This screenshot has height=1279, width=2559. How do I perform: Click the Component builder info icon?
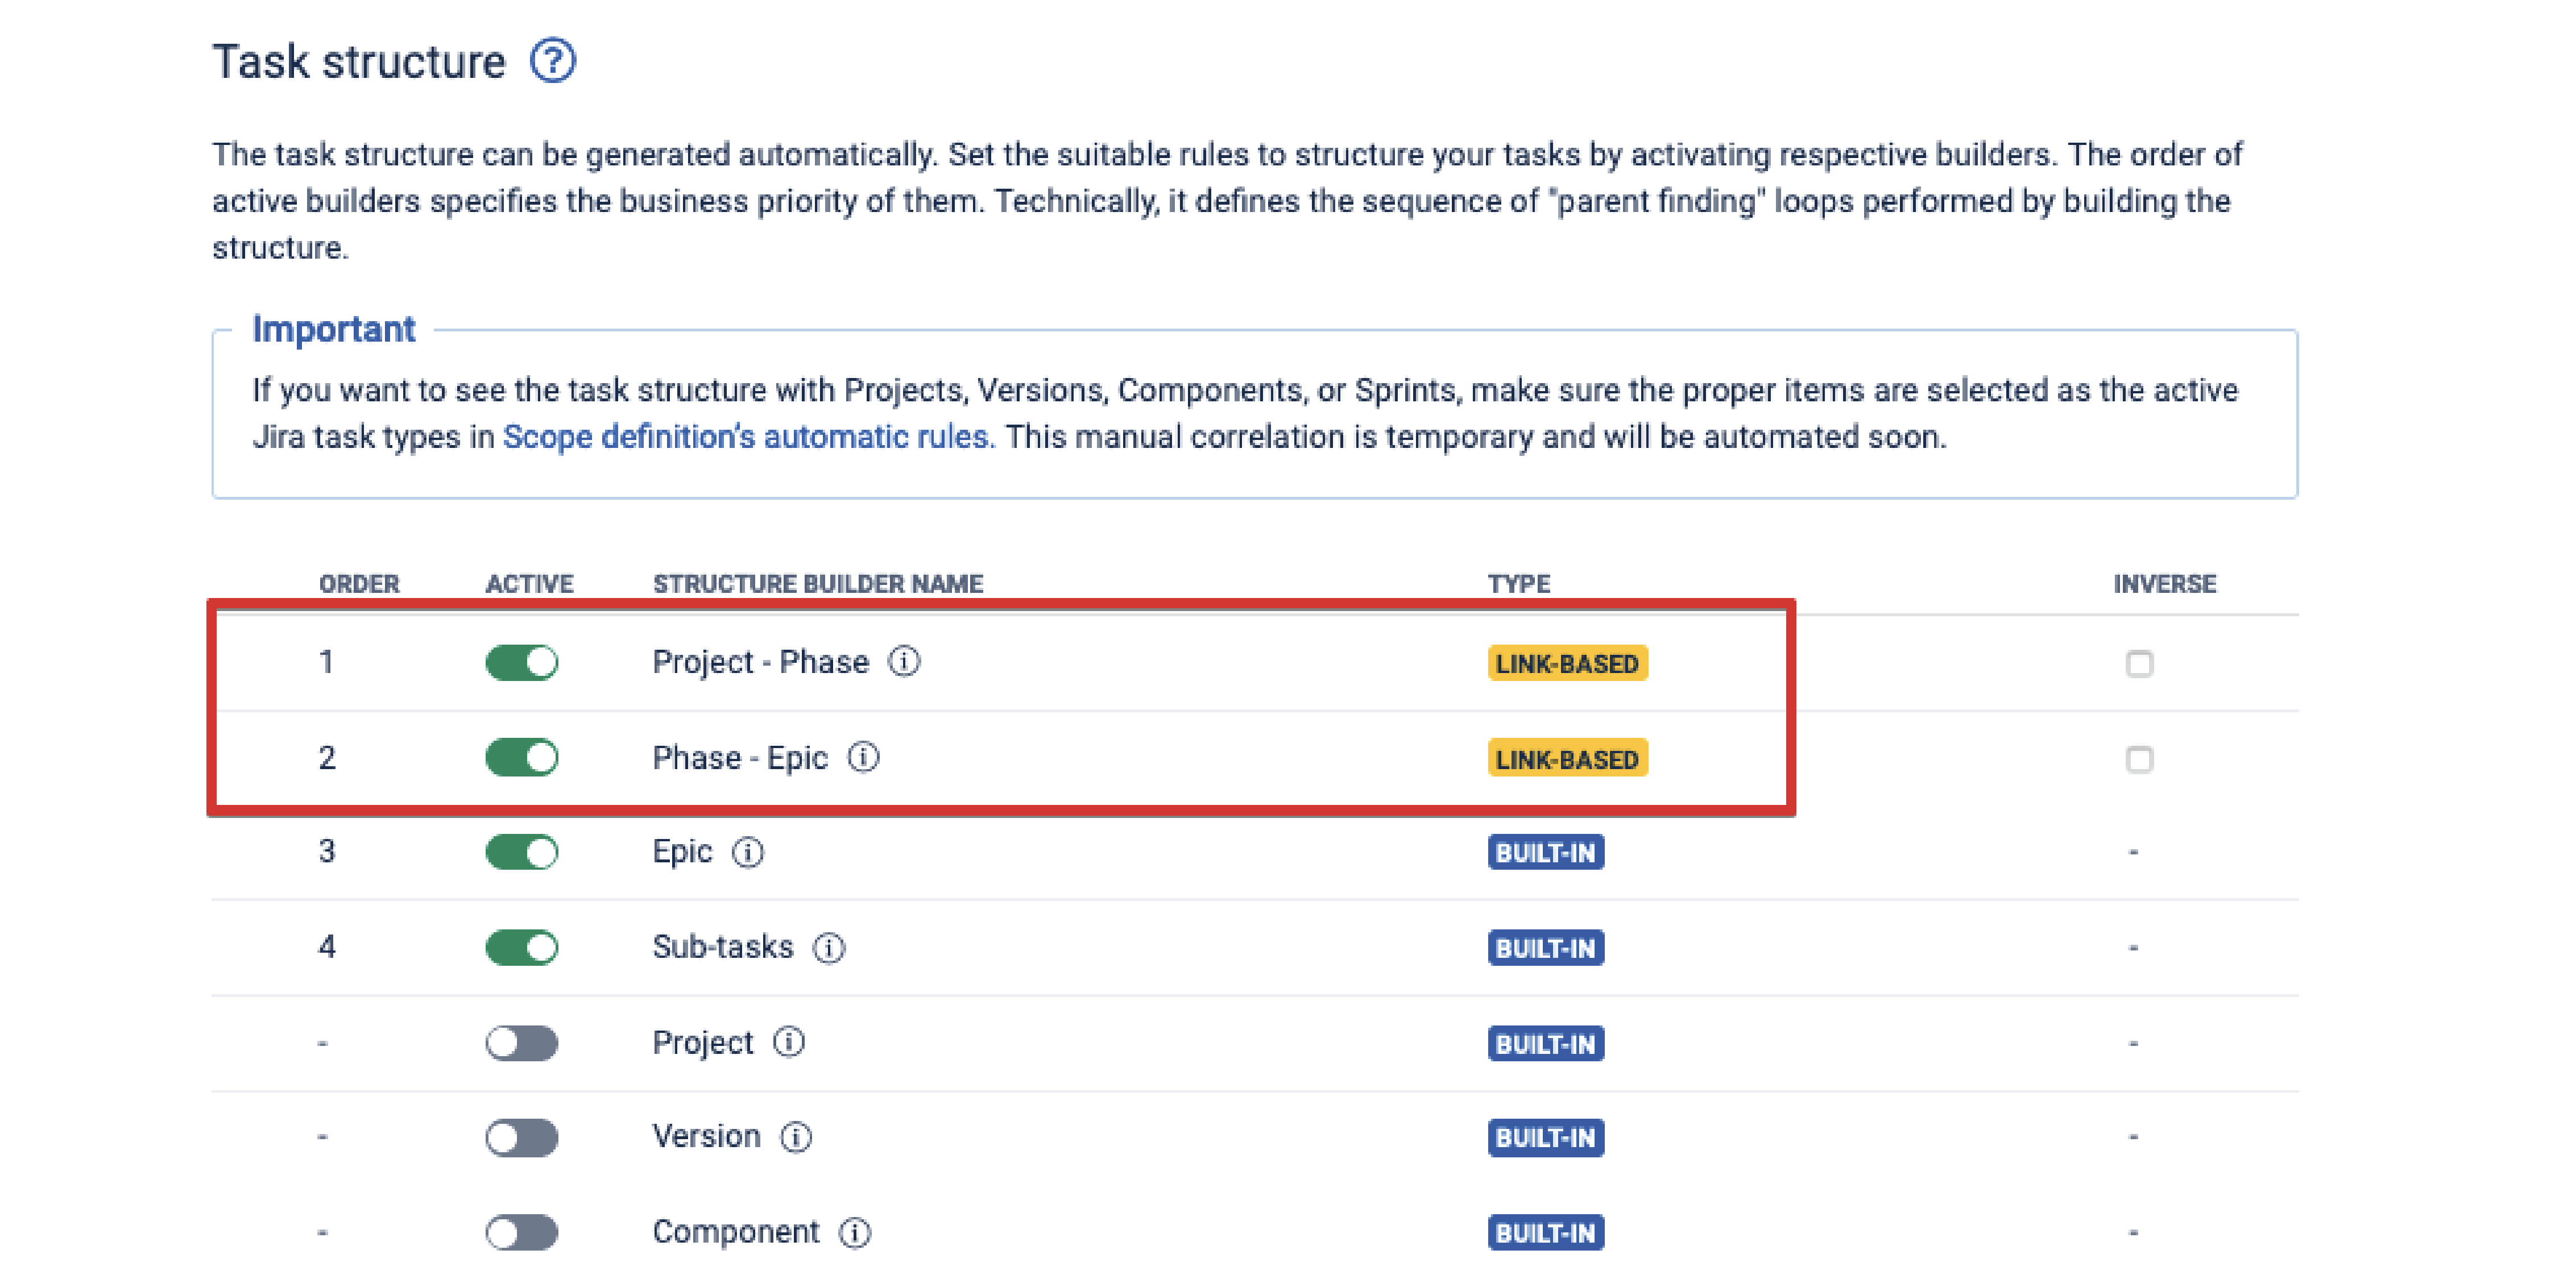point(855,1232)
